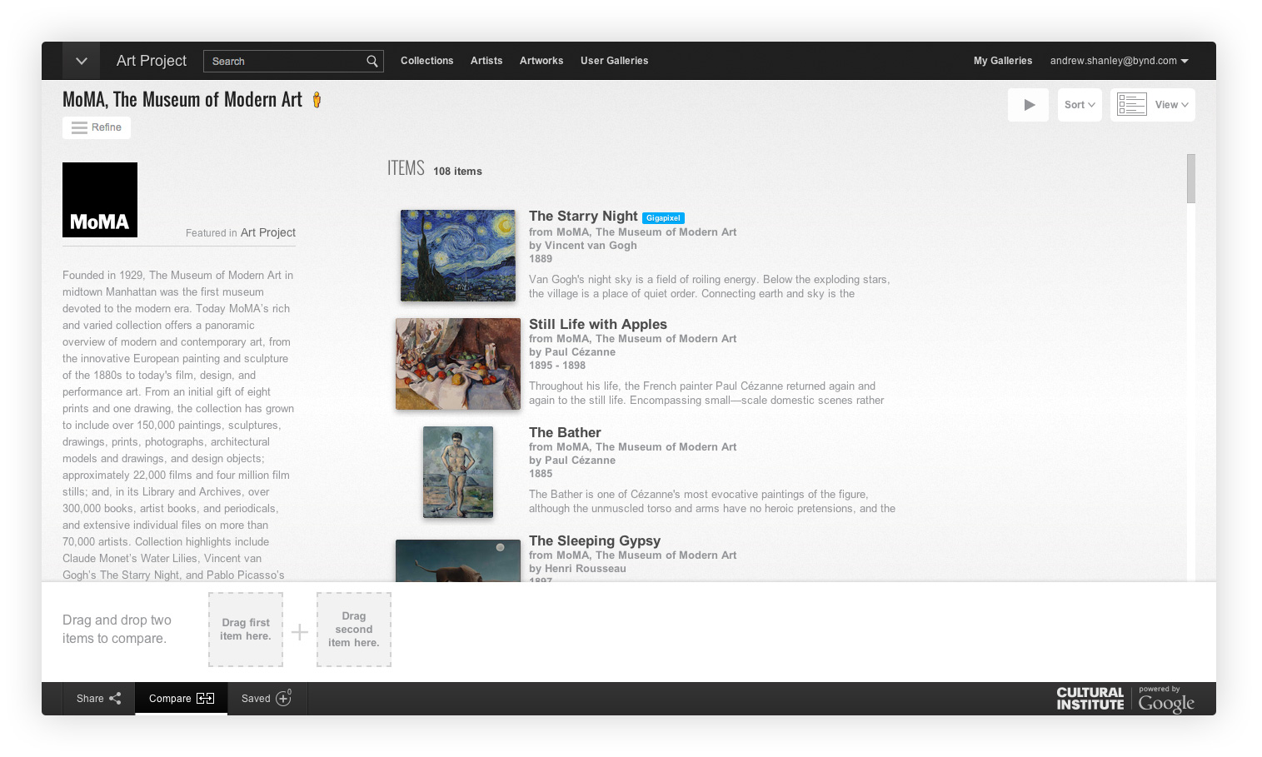Click the Cultural Institute logo
The width and height of the screenshot is (1262, 757).
pos(1090,699)
